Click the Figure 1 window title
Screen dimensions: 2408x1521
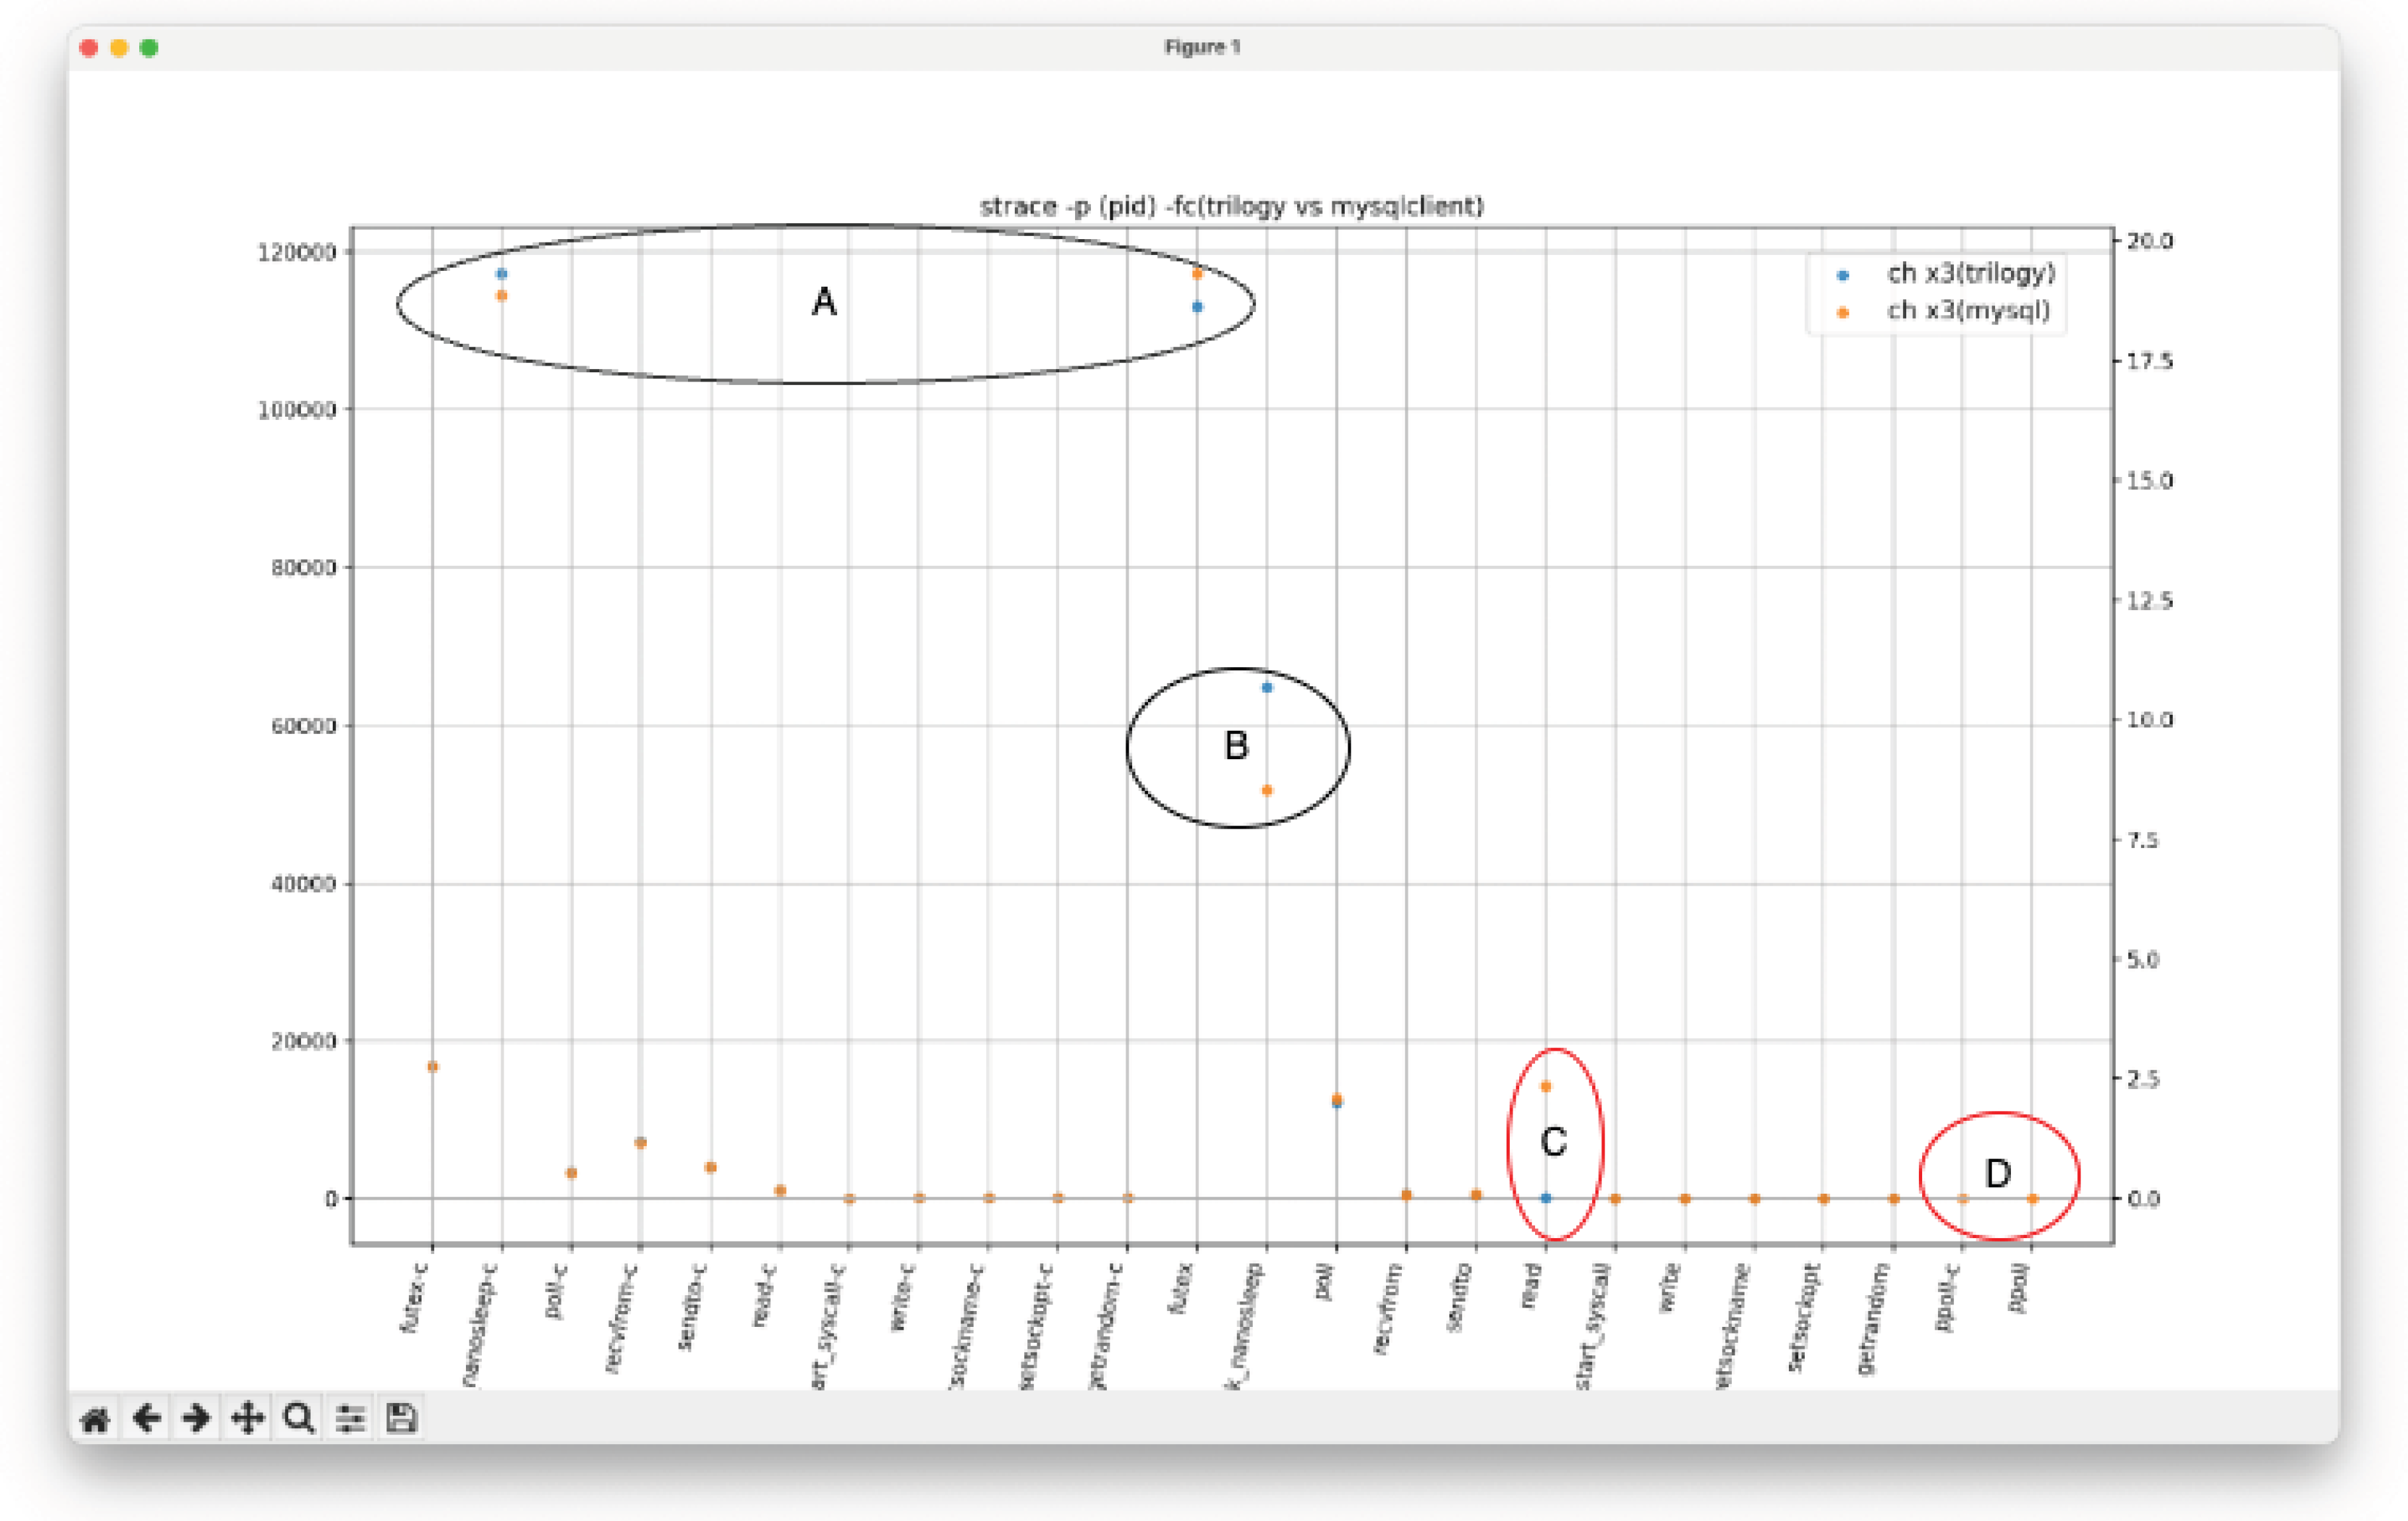[1202, 47]
